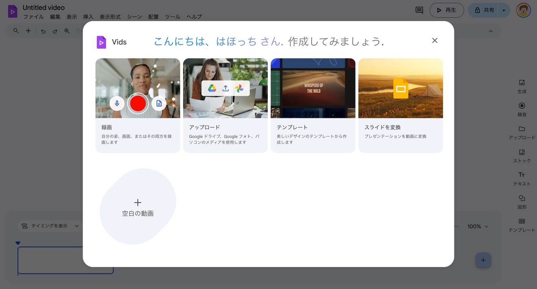Click the Google Slides icon on convert card

(401, 88)
